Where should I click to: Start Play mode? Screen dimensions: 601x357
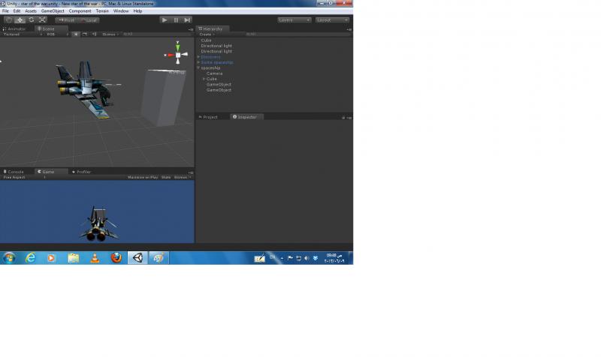click(165, 20)
